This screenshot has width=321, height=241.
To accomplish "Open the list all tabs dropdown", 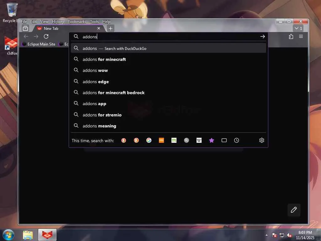I will point(298,28).
